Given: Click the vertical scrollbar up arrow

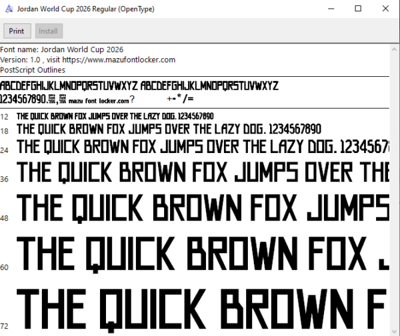Looking at the screenshot, I should pos(394,49).
